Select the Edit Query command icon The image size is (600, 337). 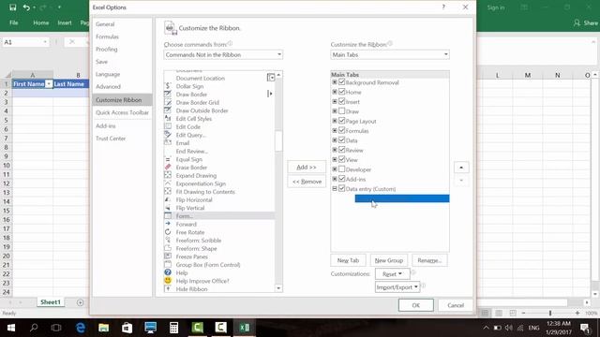pyautogui.click(x=168, y=135)
